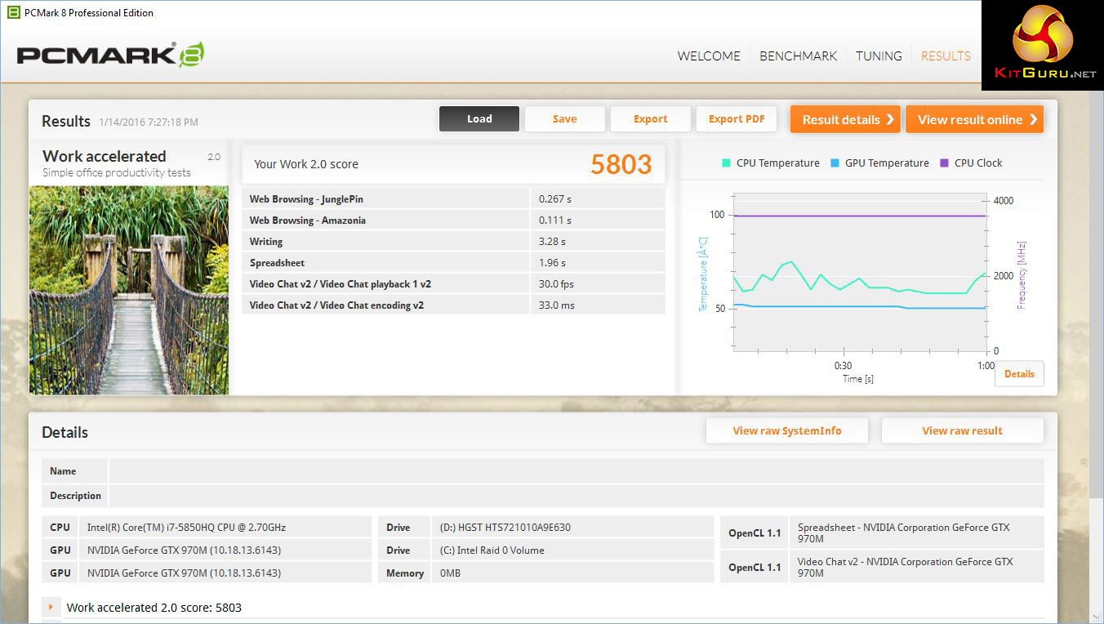Go to the Tuning tab

(x=879, y=56)
